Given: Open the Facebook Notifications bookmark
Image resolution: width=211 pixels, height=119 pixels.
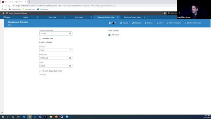Looking at the screenshot, I should coord(43,9).
